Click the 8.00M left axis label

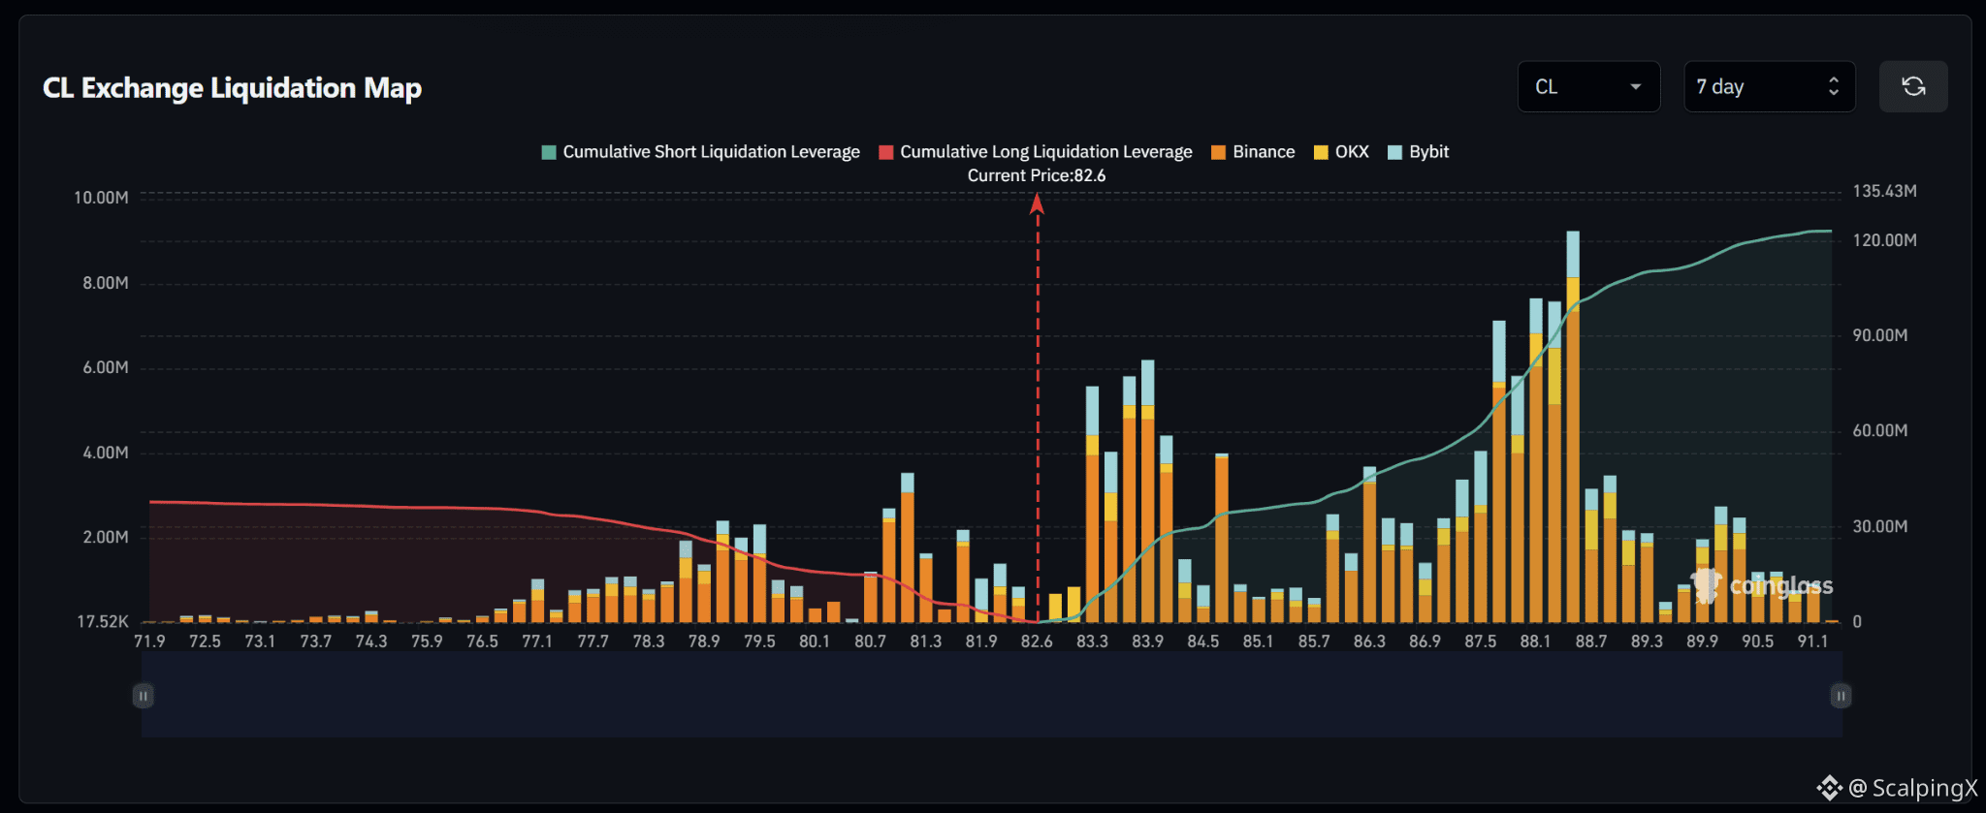[x=106, y=283]
